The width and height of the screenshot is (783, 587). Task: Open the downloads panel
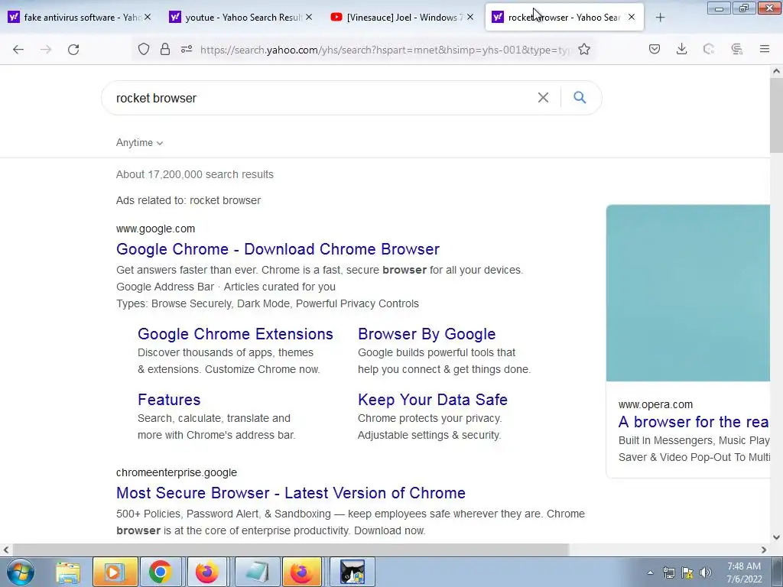click(x=681, y=49)
